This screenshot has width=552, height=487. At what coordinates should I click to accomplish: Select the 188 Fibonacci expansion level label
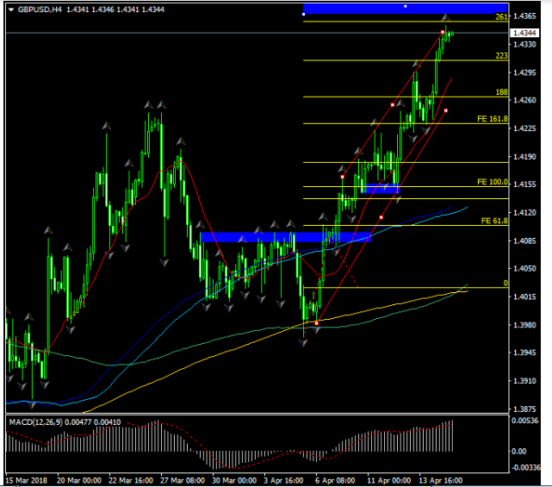[x=500, y=92]
